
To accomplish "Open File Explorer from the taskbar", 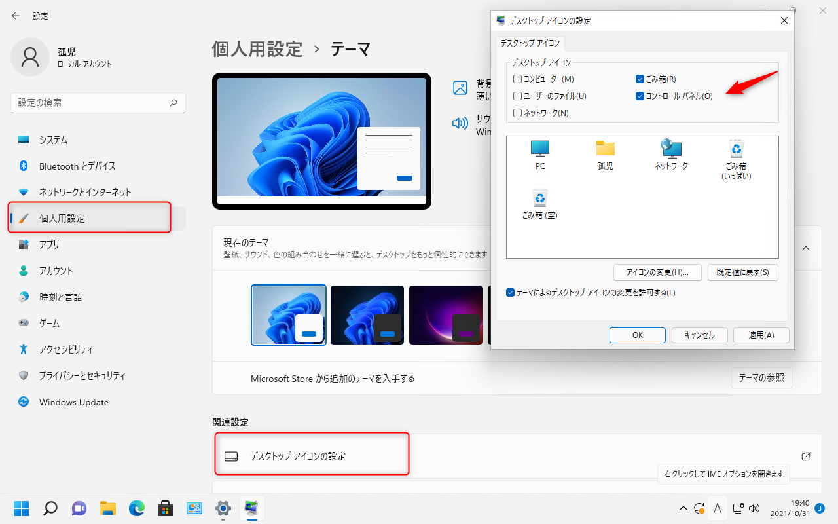I will click(x=108, y=508).
